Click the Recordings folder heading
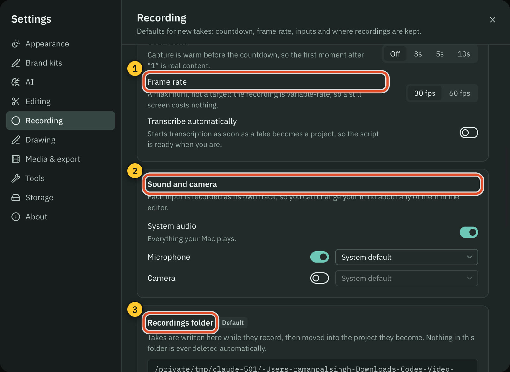The height and width of the screenshot is (372, 510). coord(180,323)
